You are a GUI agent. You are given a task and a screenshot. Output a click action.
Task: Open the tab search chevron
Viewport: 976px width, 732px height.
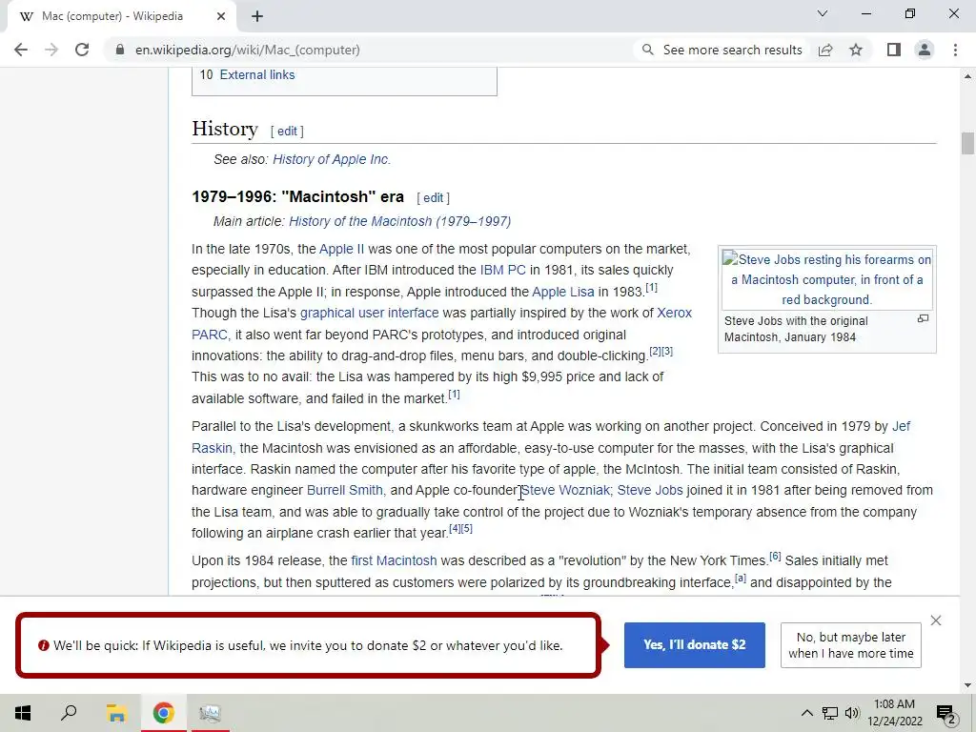click(x=823, y=13)
